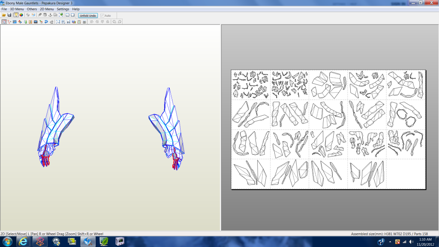Select the red-green striped edge color tool
The height and width of the screenshot is (247, 439).
(x=20, y=21)
